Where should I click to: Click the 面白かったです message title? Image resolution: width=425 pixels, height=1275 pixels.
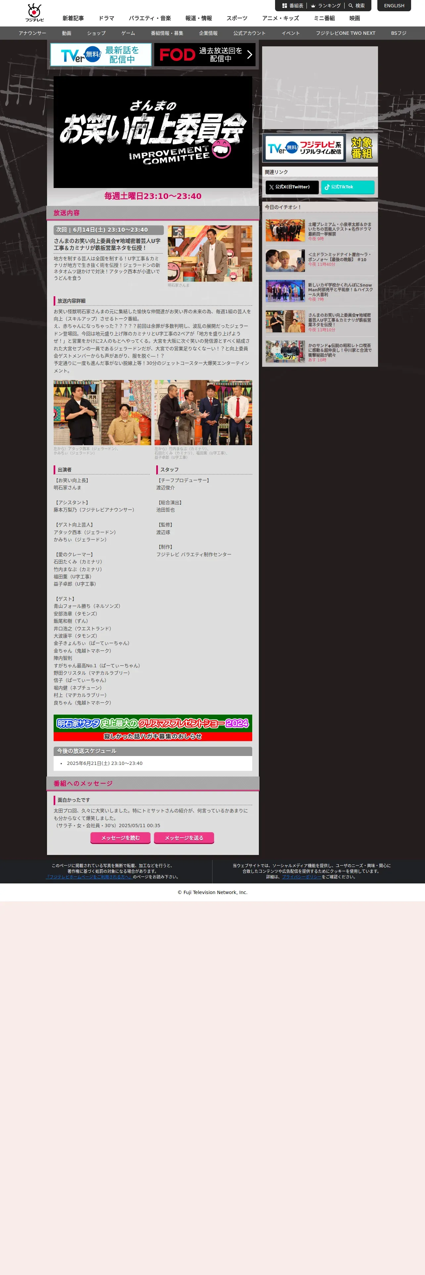(74, 800)
